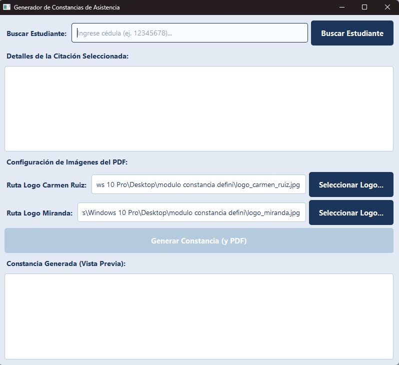
Task: Click Generar Constancia (y PDF) button
Action: coord(199,240)
